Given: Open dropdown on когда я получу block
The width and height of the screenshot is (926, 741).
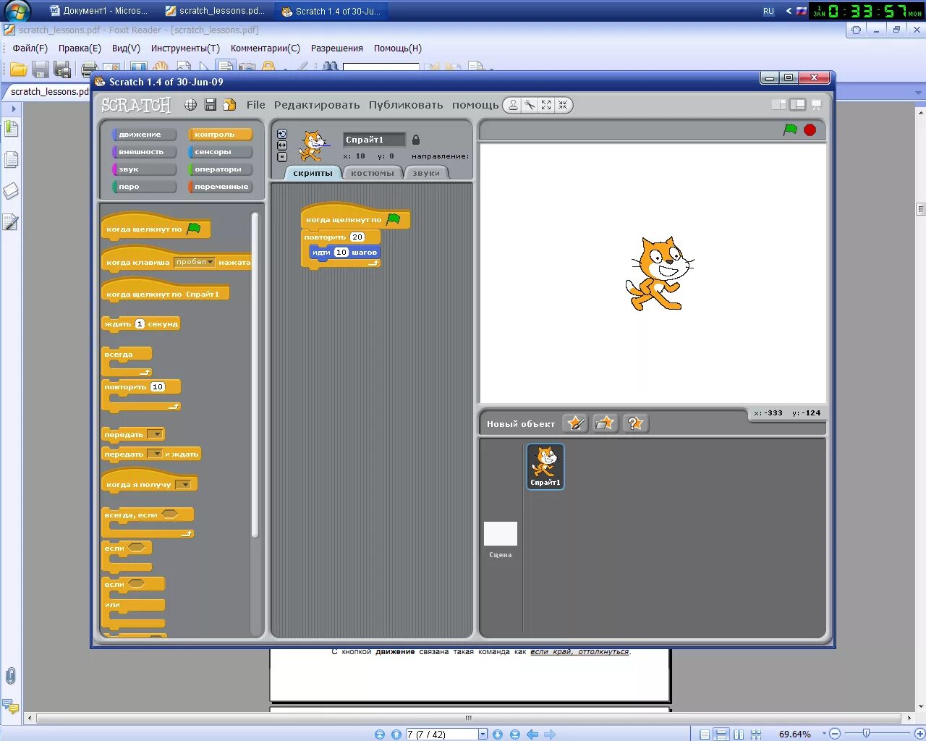Looking at the screenshot, I should (184, 485).
